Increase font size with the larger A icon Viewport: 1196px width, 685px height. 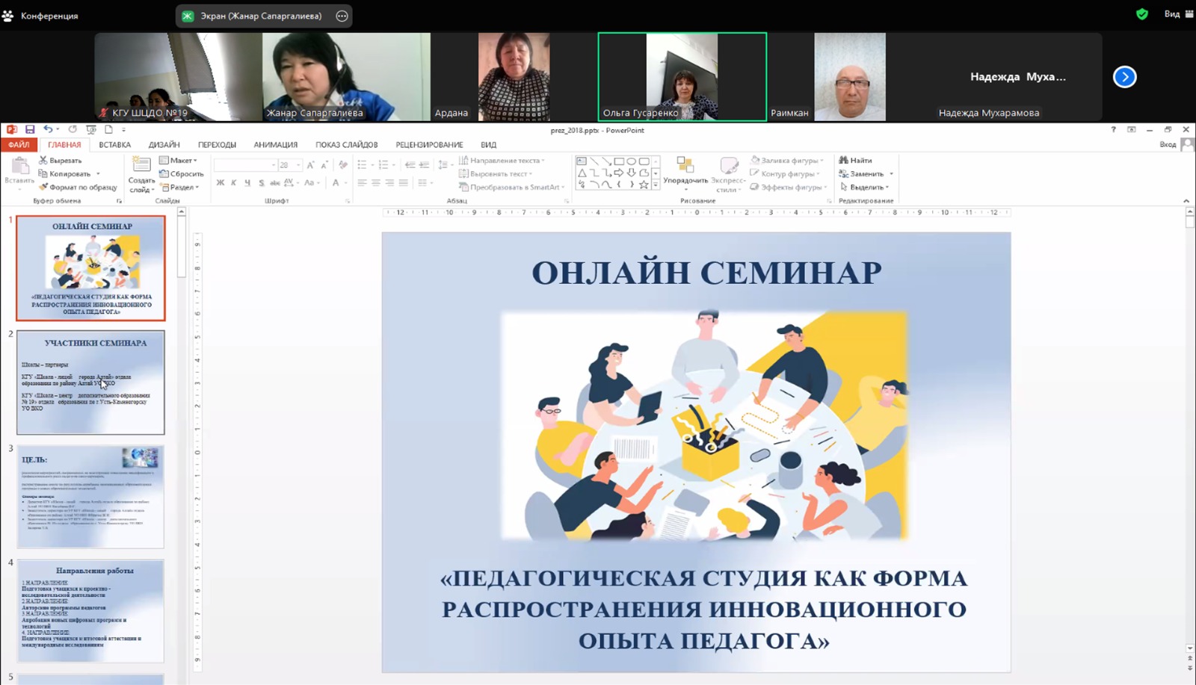coord(311,165)
